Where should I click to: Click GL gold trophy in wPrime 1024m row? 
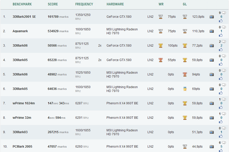tap(185, 103)
